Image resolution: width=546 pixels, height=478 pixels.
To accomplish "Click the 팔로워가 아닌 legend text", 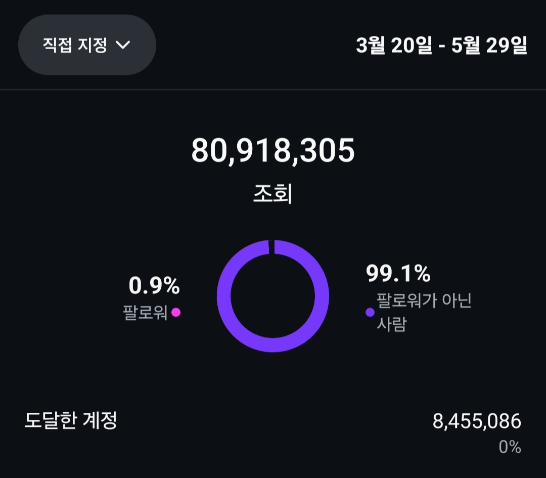I will pyautogui.click(x=424, y=301).
